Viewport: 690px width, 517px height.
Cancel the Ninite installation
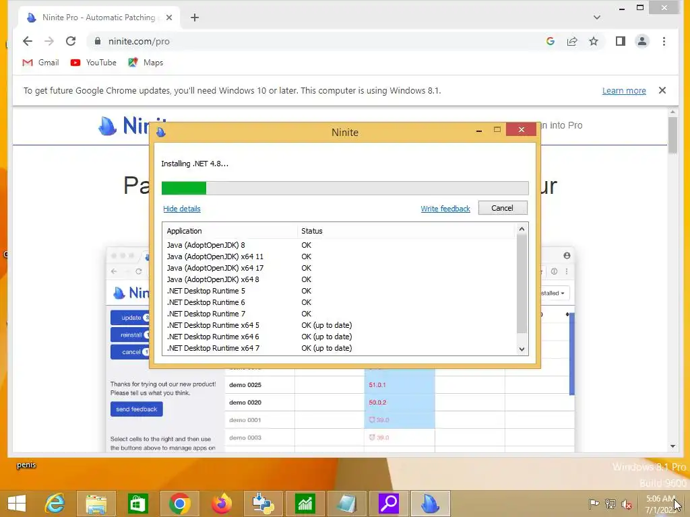(503, 208)
